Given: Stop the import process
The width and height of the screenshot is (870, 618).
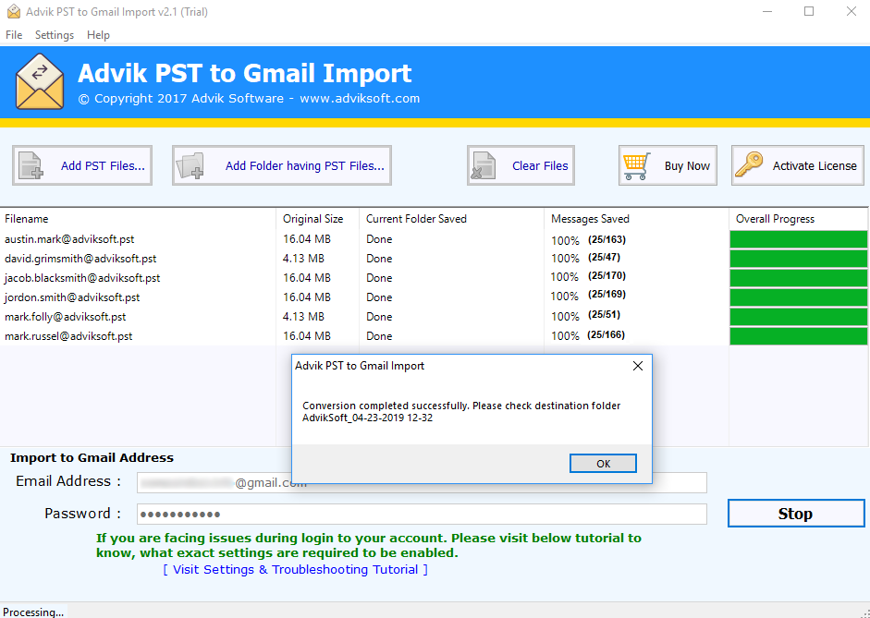Looking at the screenshot, I should [796, 514].
